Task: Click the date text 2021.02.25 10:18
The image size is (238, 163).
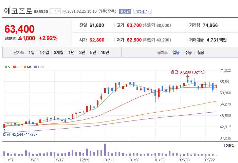Action: [82, 11]
